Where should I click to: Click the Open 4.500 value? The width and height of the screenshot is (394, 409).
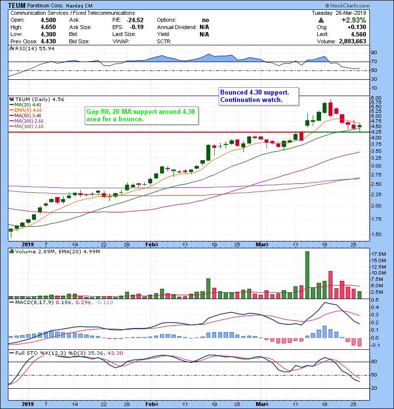[x=48, y=20]
